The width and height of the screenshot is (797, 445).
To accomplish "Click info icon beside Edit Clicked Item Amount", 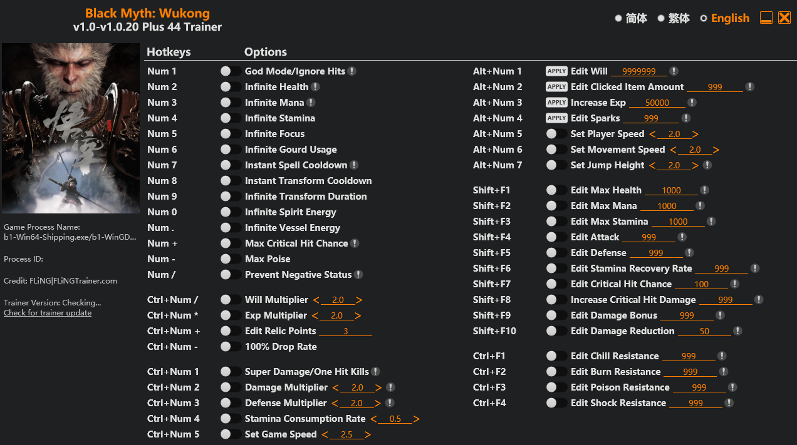I will (750, 87).
